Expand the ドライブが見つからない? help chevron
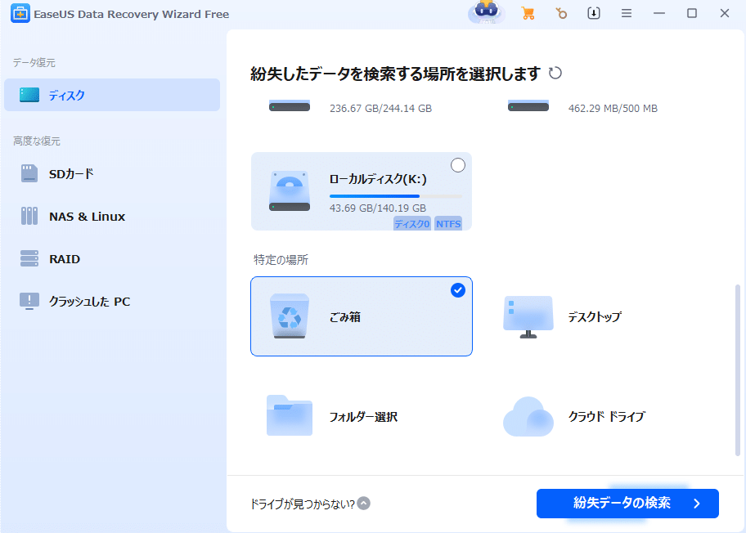The width and height of the screenshot is (746, 533). (363, 503)
